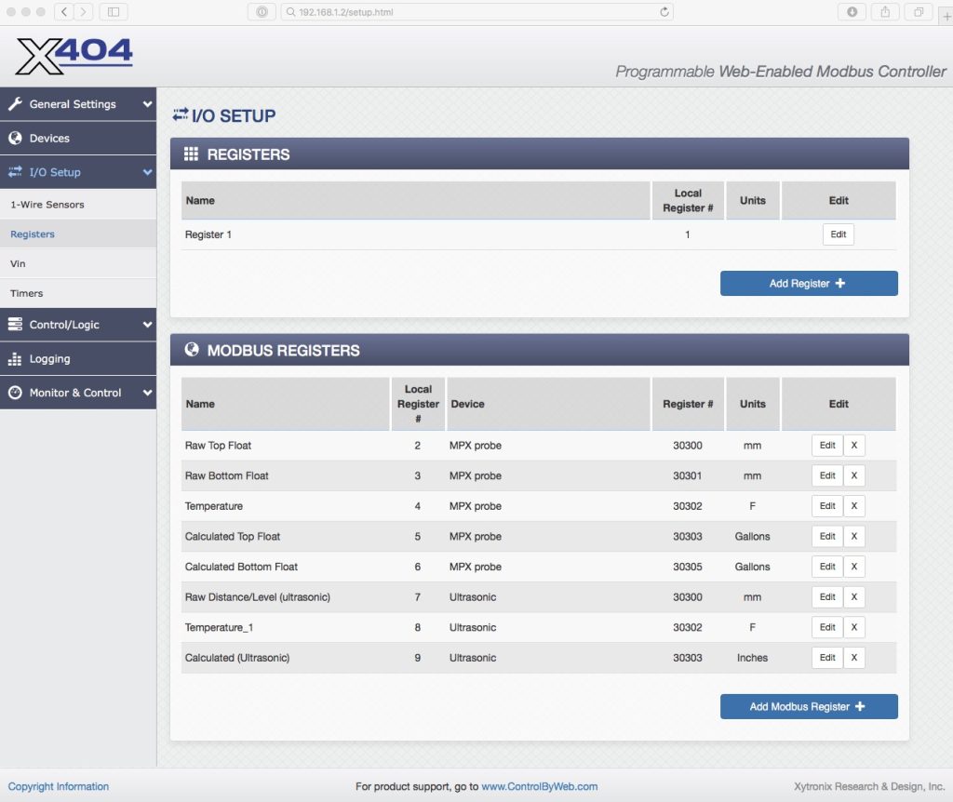Open the browser share icon
This screenshot has width=953, height=802.
(x=885, y=12)
